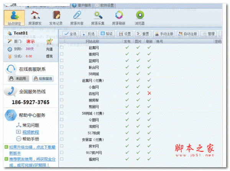Screen dimensions: 230x171
Task: Open the 房源刷新 refresh tool
Action: click(x=119, y=18)
